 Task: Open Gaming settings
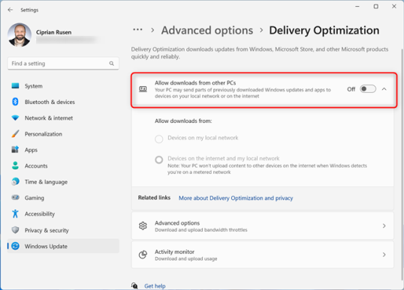[63, 197]
